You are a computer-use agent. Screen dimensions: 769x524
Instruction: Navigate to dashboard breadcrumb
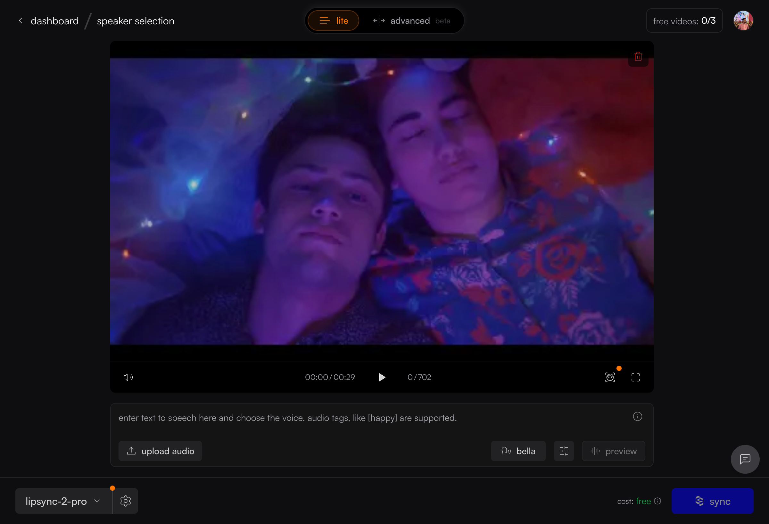[x=54, y=21]
